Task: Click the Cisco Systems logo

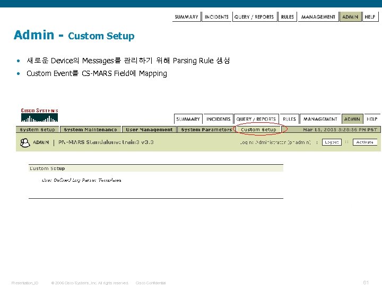Action: coord(39,115)
